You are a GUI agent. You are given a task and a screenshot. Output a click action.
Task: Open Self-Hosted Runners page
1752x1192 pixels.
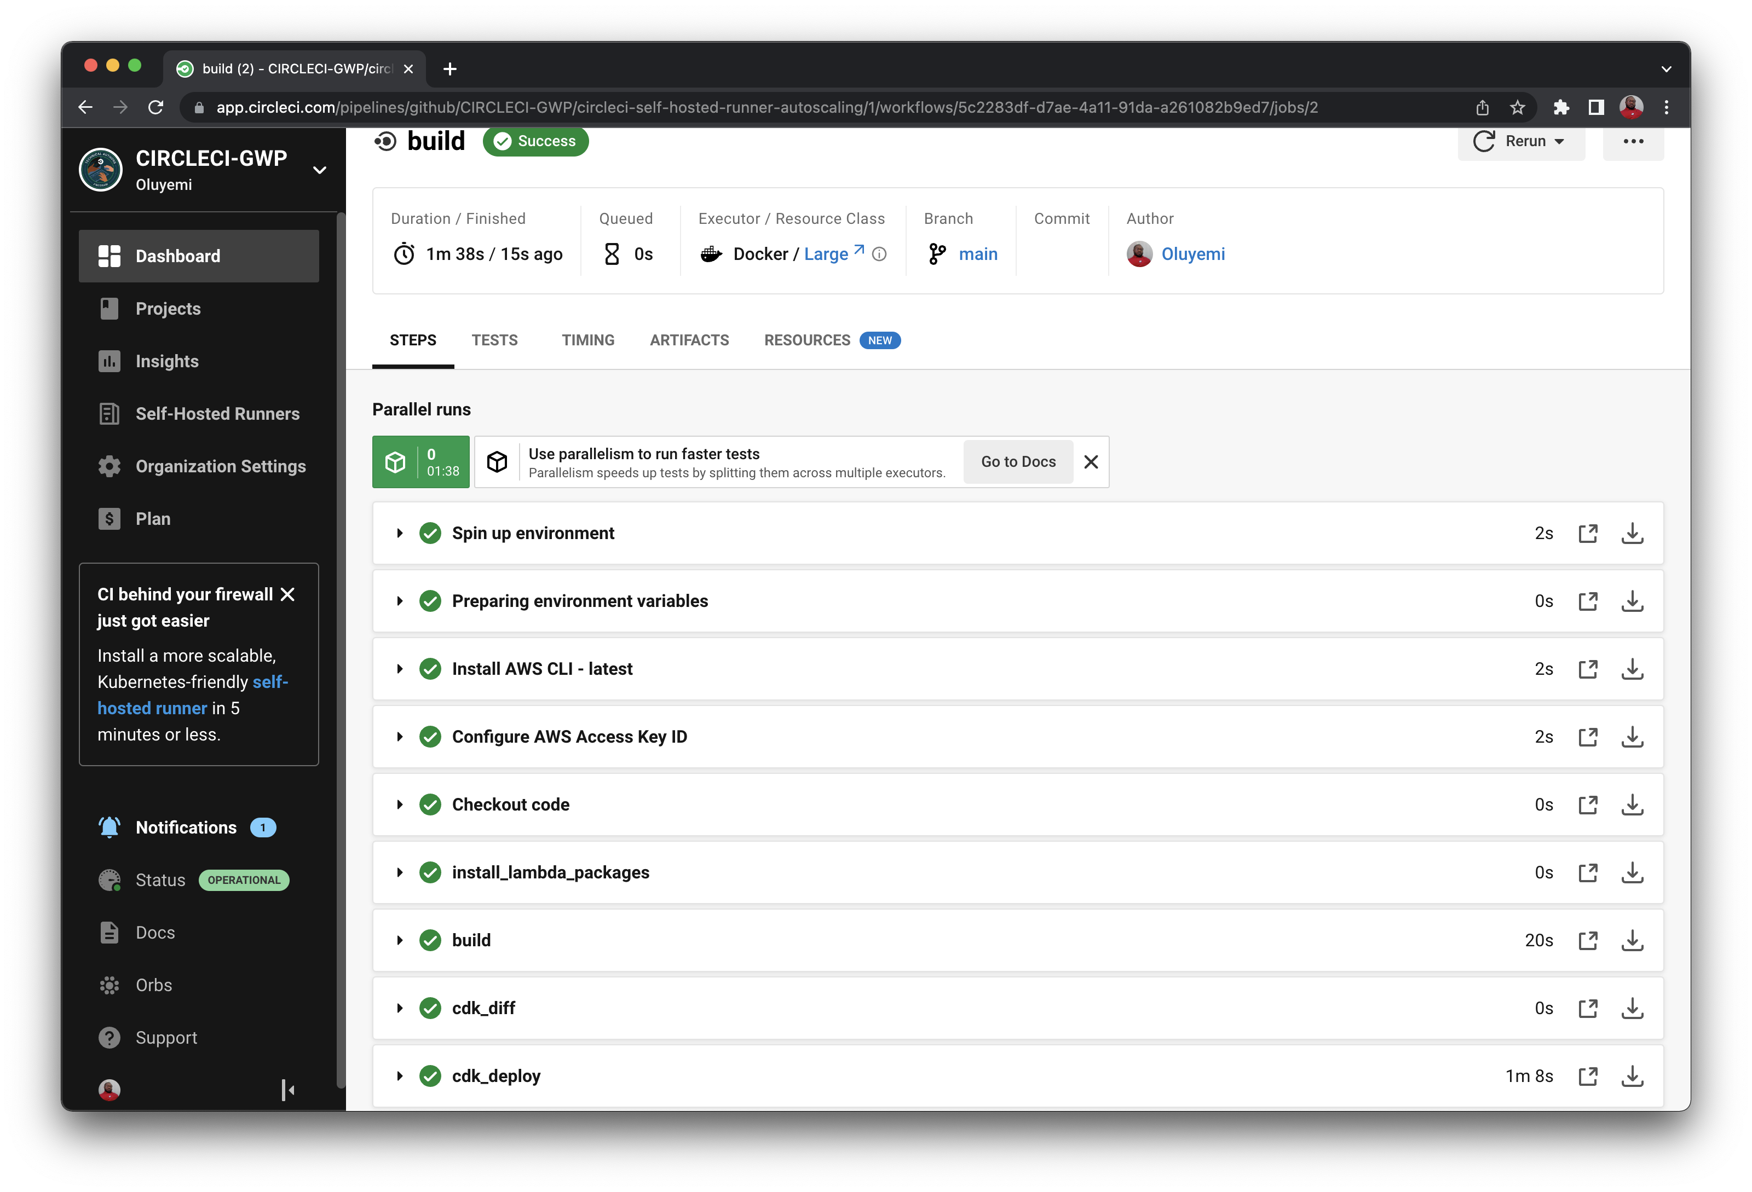tap(217, 413)
